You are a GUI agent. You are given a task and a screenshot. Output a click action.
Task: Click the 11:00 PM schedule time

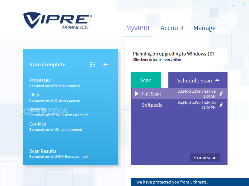pos(209,108)
